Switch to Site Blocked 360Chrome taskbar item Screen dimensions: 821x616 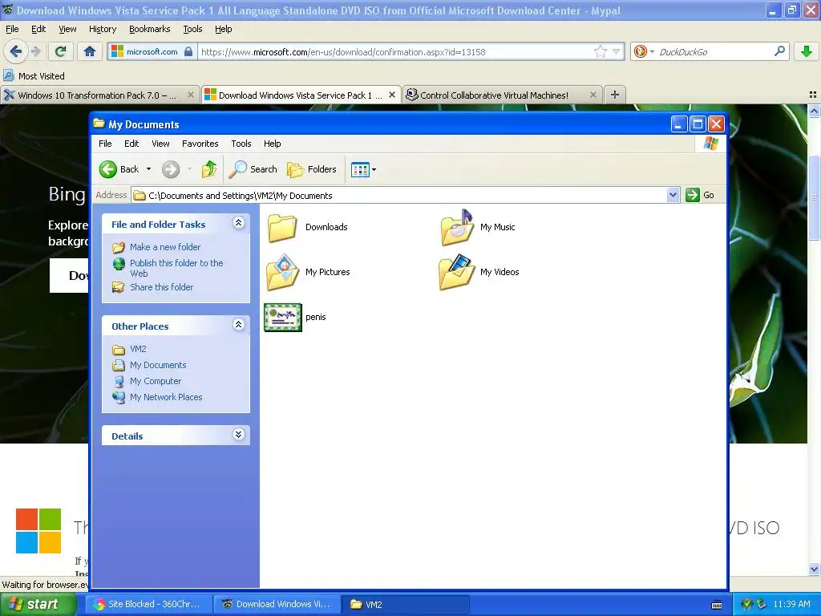click(x=148, y=605)
